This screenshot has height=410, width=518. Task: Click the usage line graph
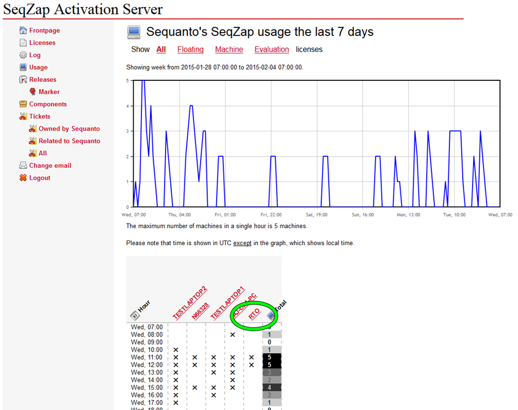click(316, 144)
